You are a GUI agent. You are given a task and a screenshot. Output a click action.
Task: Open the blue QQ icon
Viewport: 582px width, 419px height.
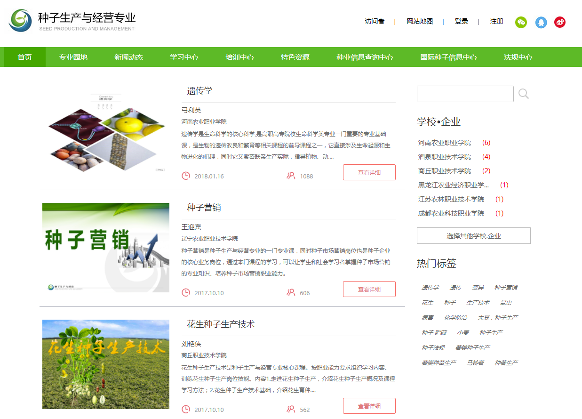tap(541, 22)
